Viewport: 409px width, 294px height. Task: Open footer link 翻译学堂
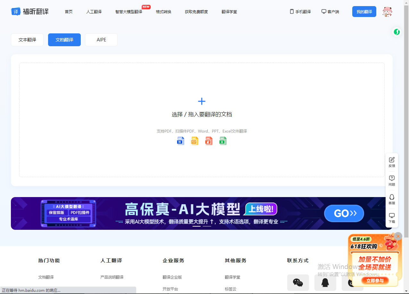[x=232, y=277]
